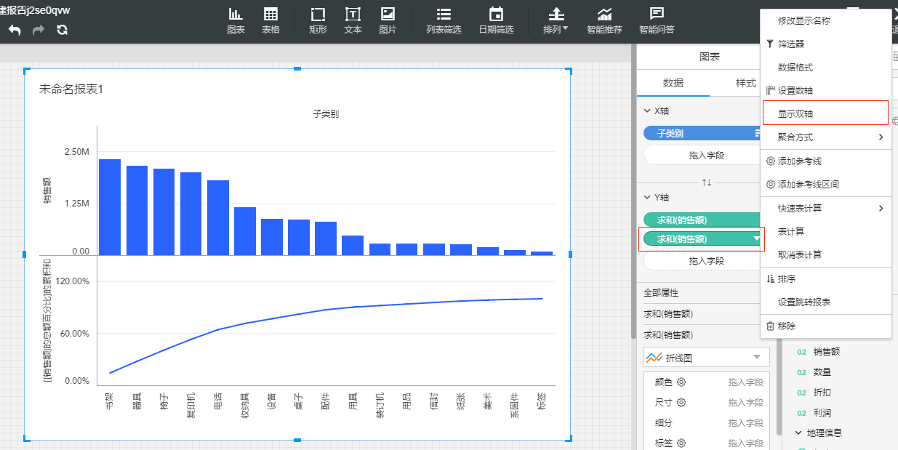Insert a table with the 表格 icon

(270, 20)
